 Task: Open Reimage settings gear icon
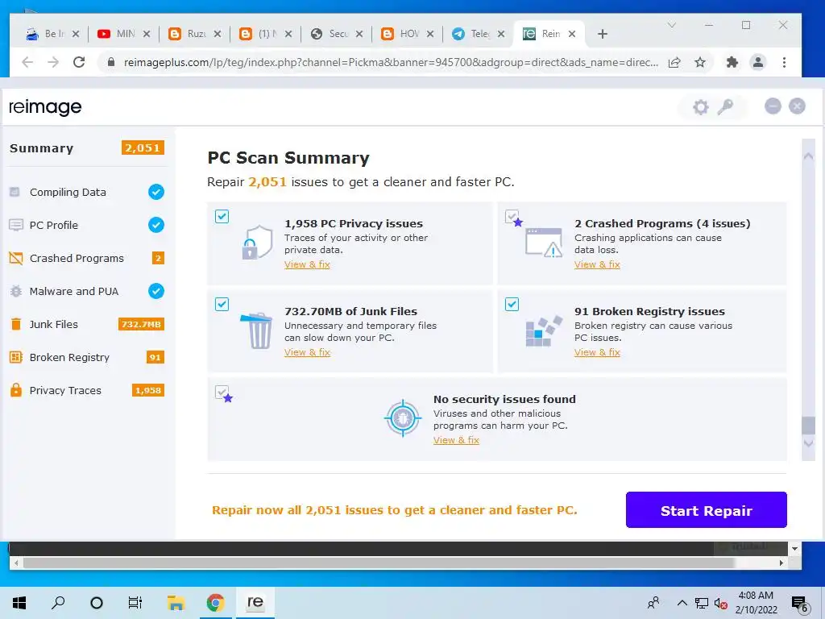click(x=700, y=107)
